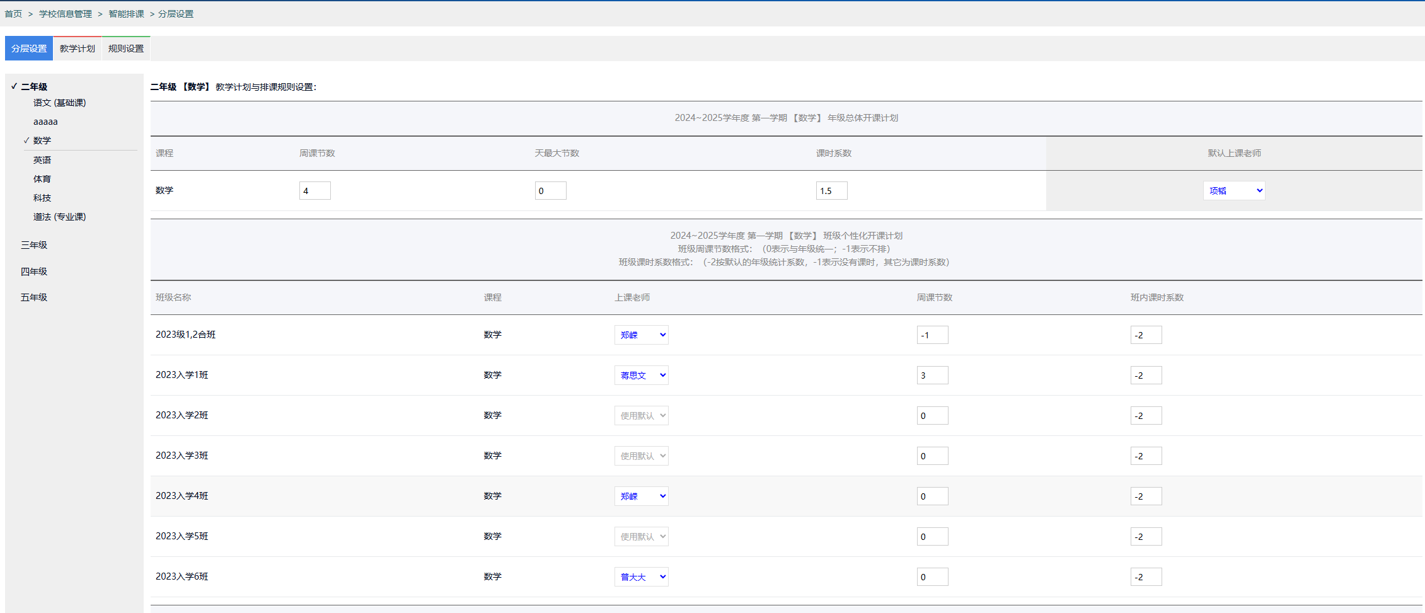Open the 规则设置 tab
Screen dimensions: 1425x613
point(125,49)
